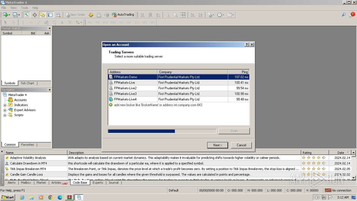Toggle the Market Watch toolbar icon
This screenshot has height=201, width=357.
click(x=26, y=15)
